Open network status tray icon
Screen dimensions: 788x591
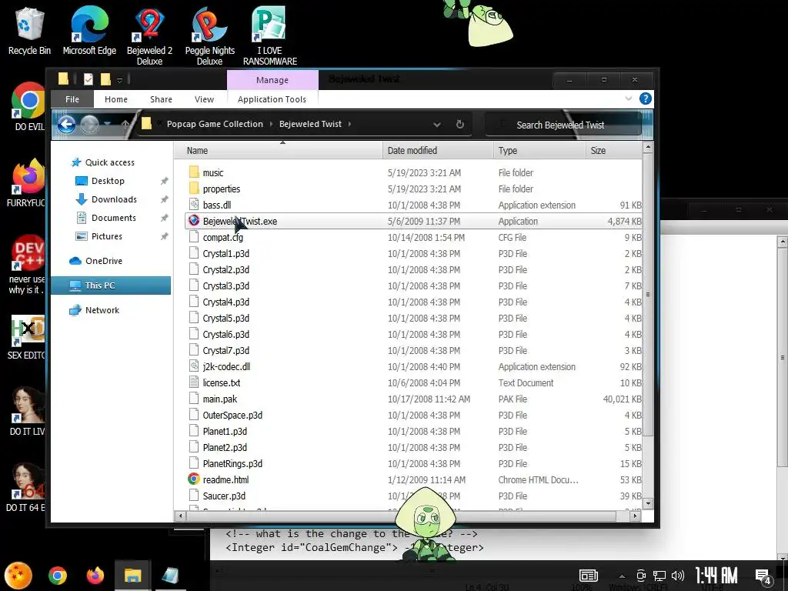pyautogui.click(x=659, y=576)
